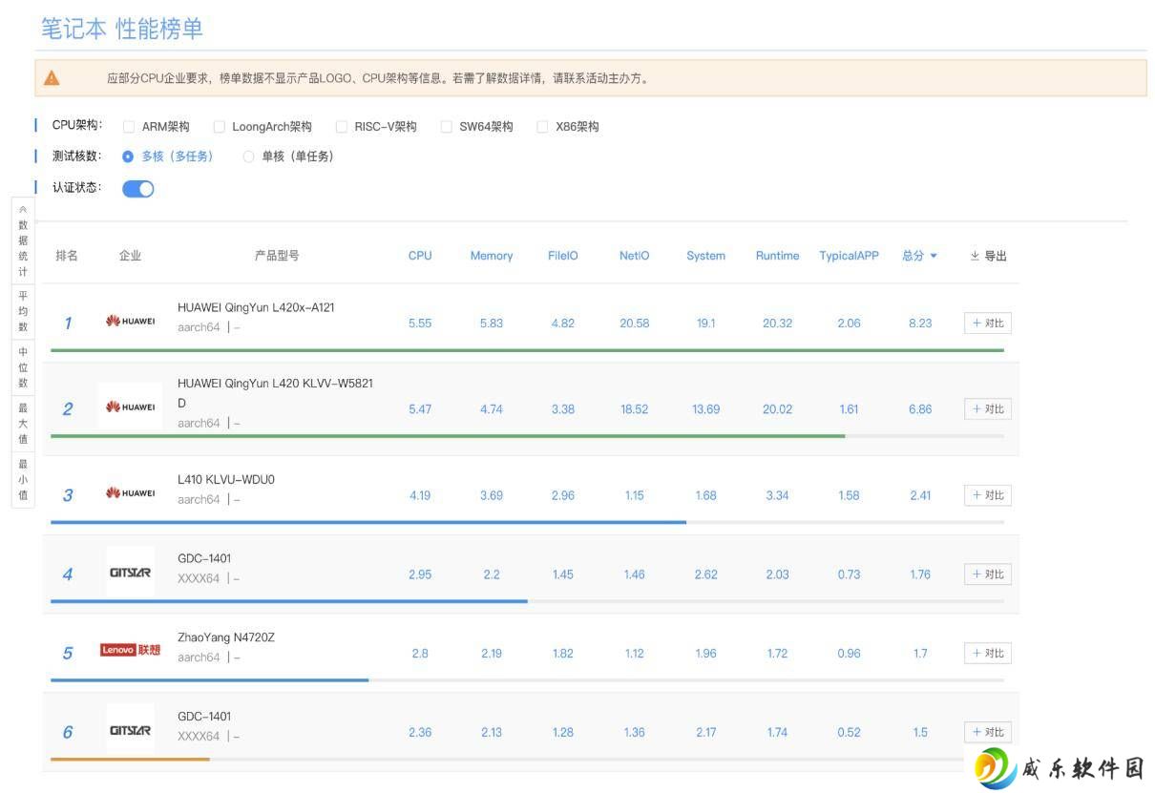Screen dimensions: 1155x793
Task: Click HUAWEI logo in rank 1 row
Action: [131, 322]
